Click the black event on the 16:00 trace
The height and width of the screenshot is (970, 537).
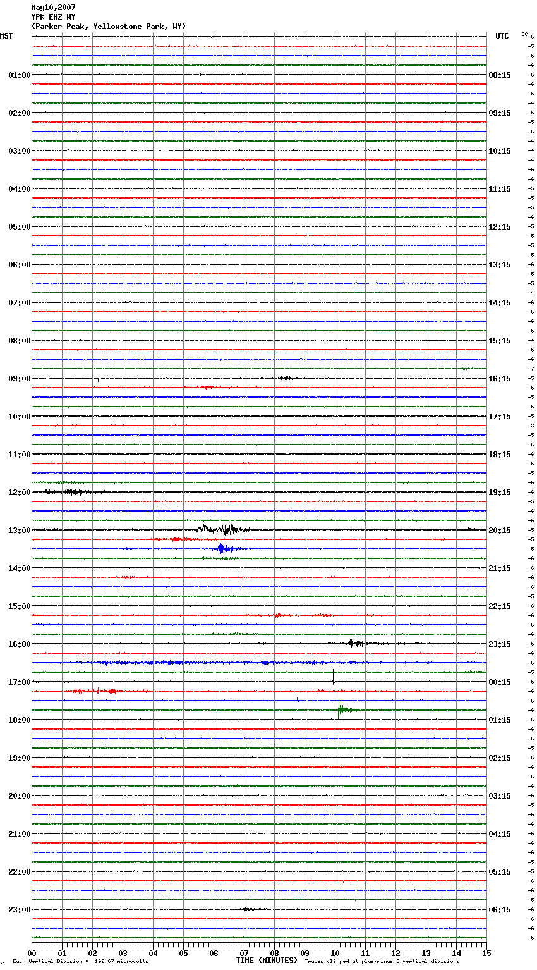[x=357, y=643]
